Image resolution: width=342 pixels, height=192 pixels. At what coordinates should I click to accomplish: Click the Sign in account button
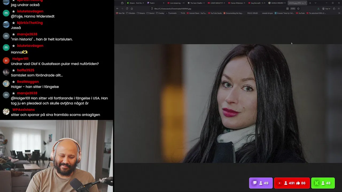tap(326, 9)
